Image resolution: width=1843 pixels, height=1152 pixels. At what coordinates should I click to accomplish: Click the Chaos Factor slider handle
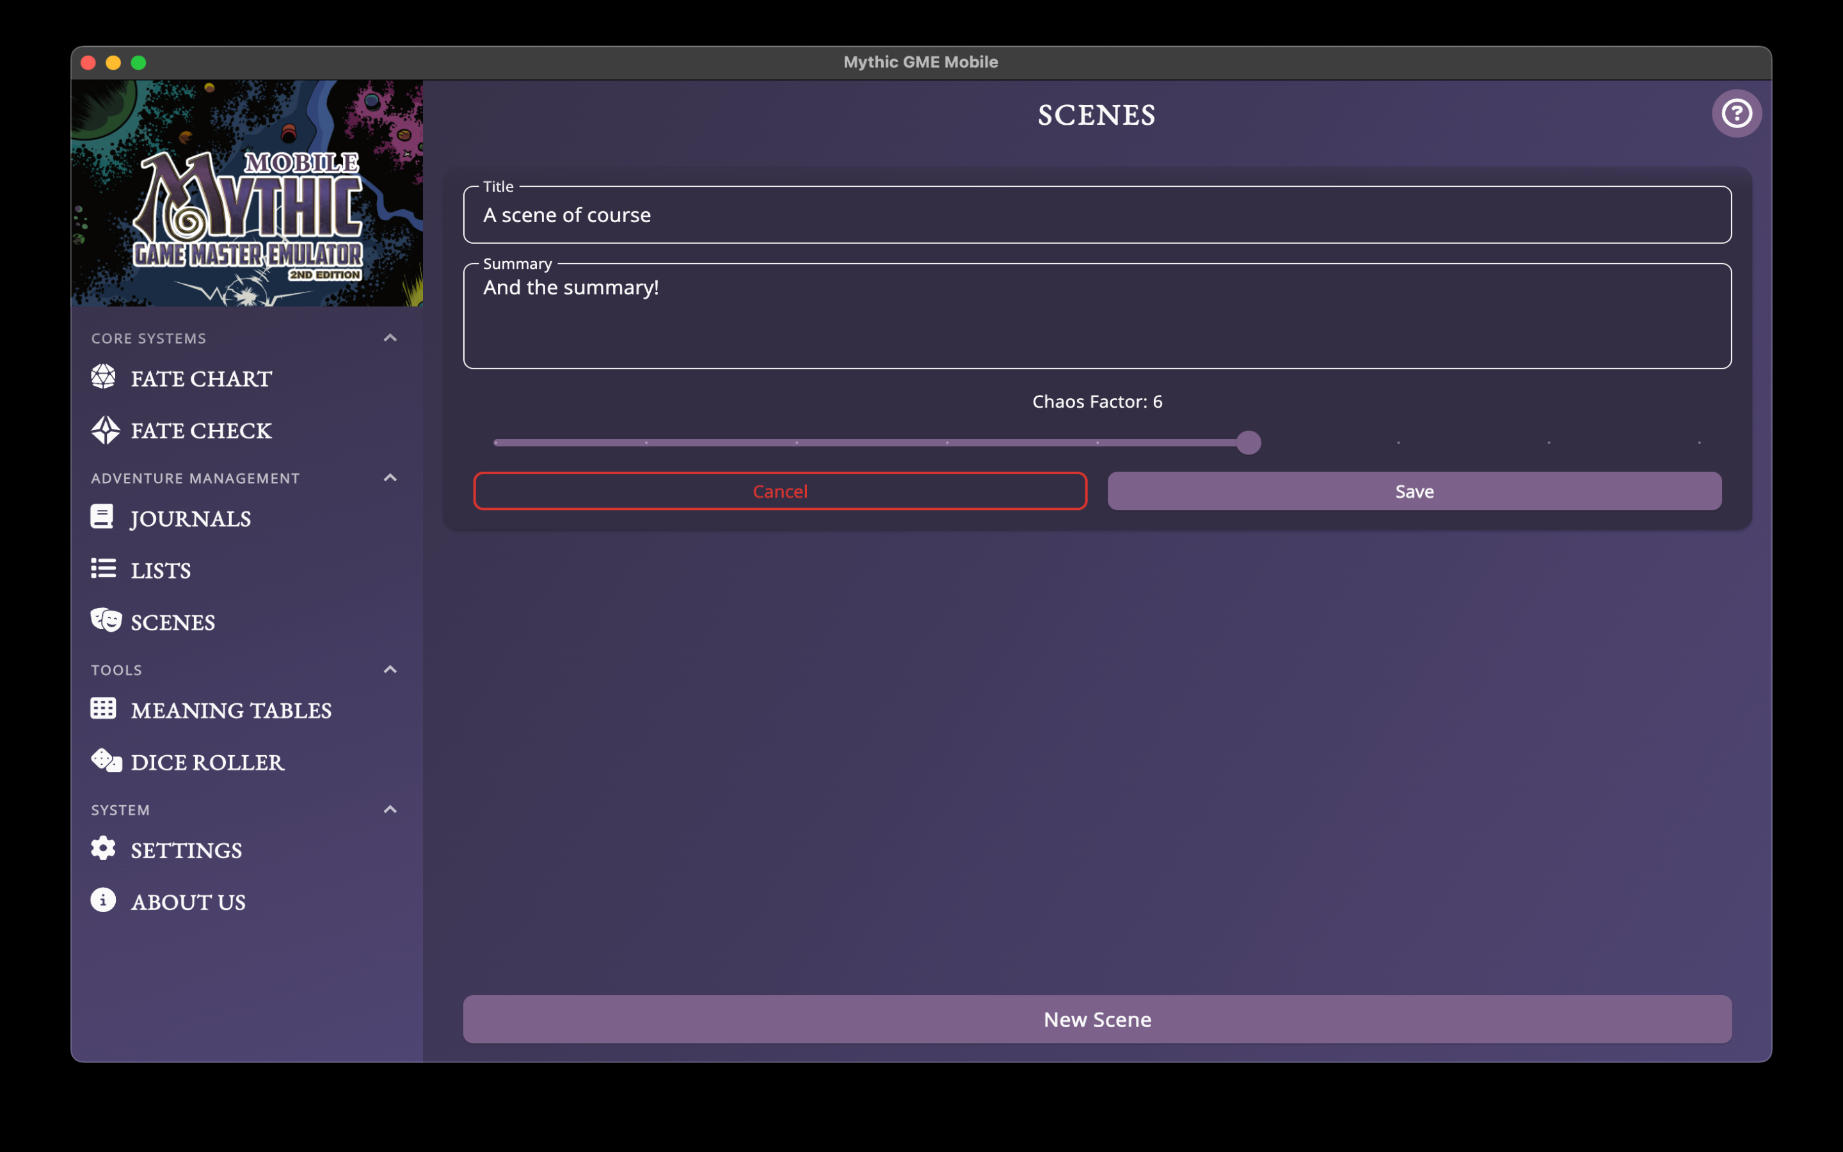pos(1249,443)
